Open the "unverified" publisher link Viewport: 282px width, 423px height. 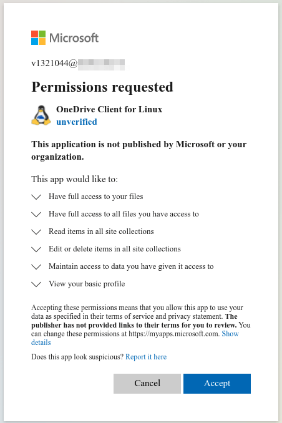[77, 122]
